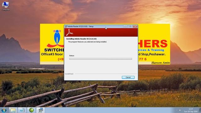Open the Windows Start menu
201x113 pixels.
4,110
